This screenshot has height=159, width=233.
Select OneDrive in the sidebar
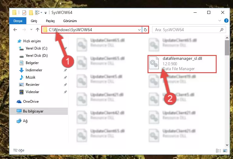[31, 102]
